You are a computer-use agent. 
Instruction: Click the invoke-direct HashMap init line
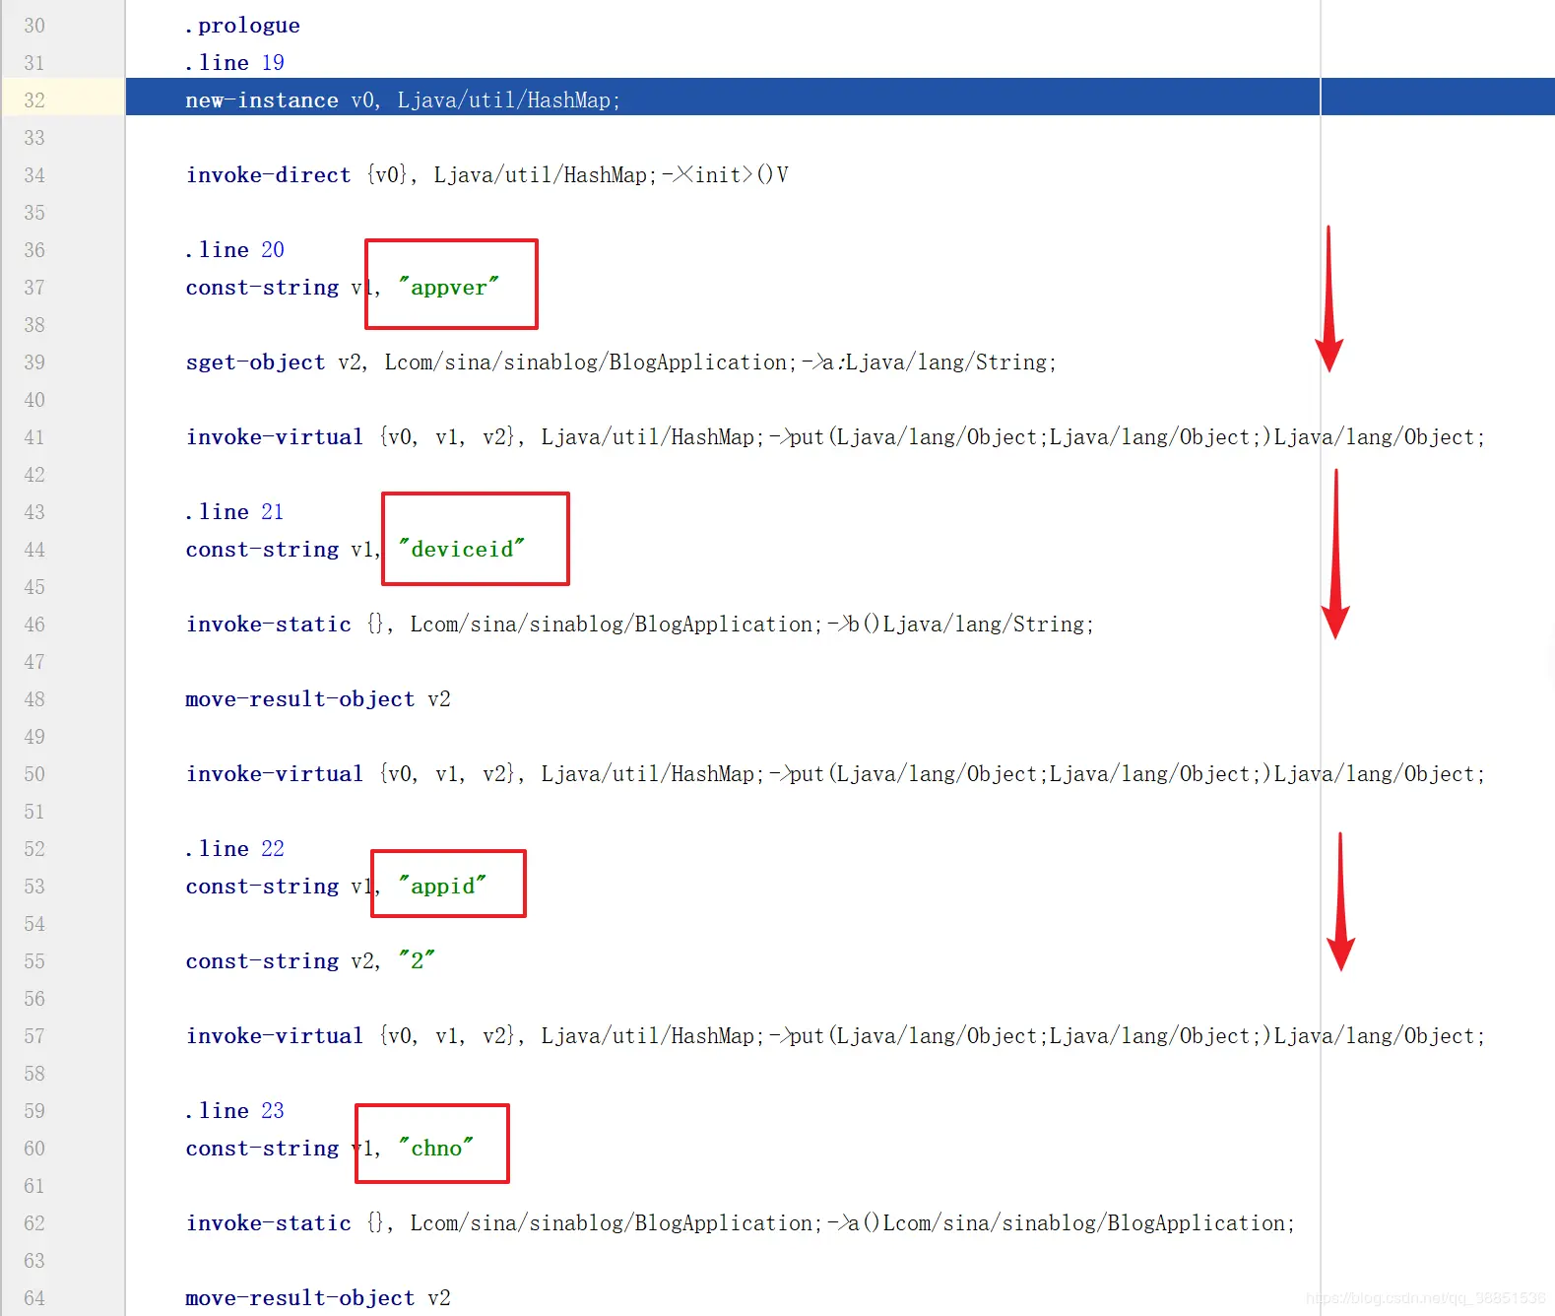[487, 174]
